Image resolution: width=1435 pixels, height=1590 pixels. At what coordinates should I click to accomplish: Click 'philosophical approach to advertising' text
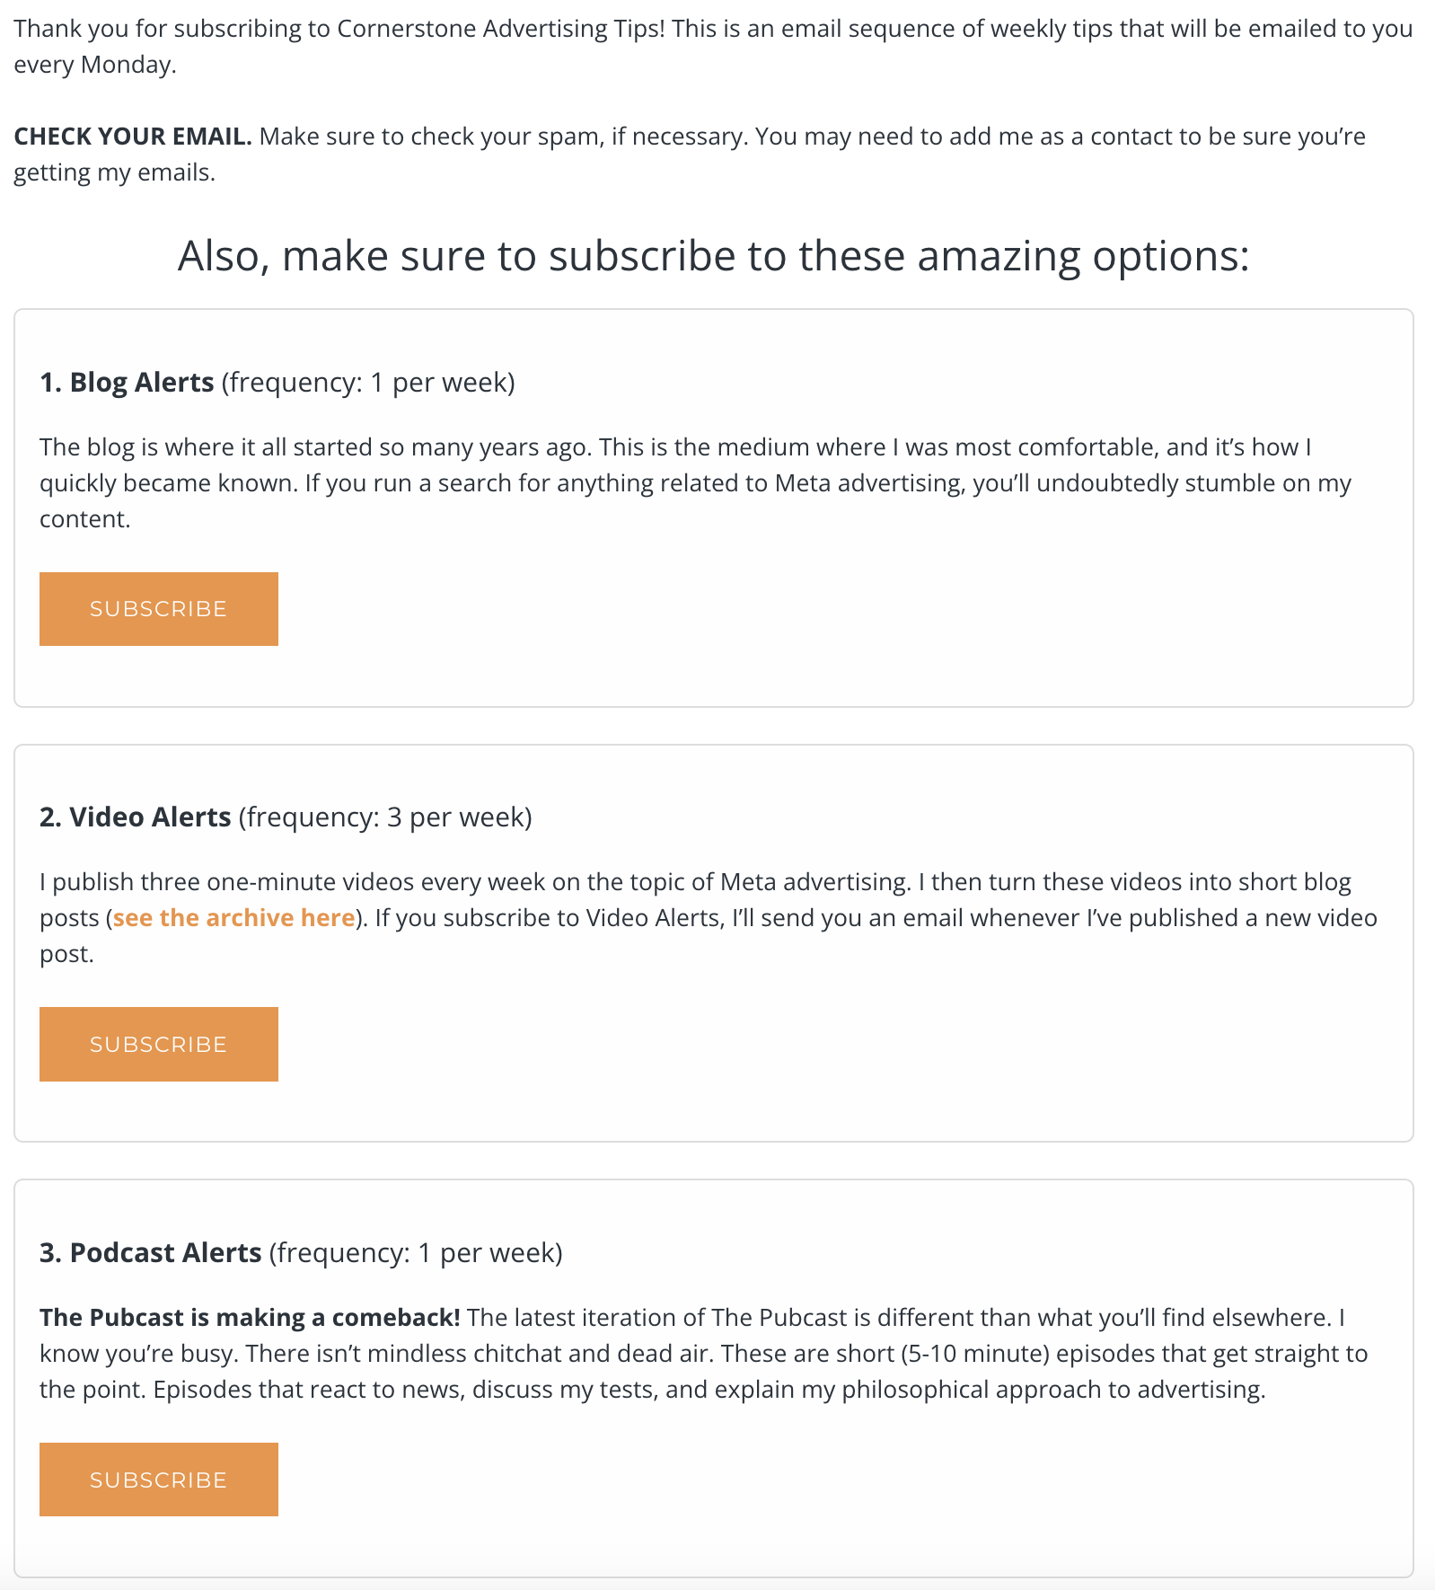[1053, 1390]
